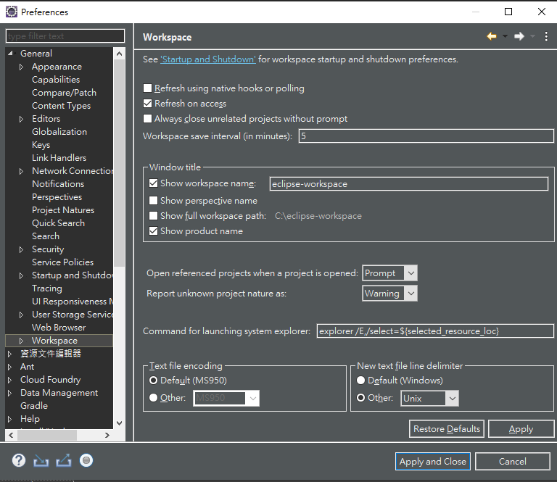The height and width of the screenshot is (482, 557).
Task: Enable Refresh using native hooks or polling
Action: click(147, 88)
